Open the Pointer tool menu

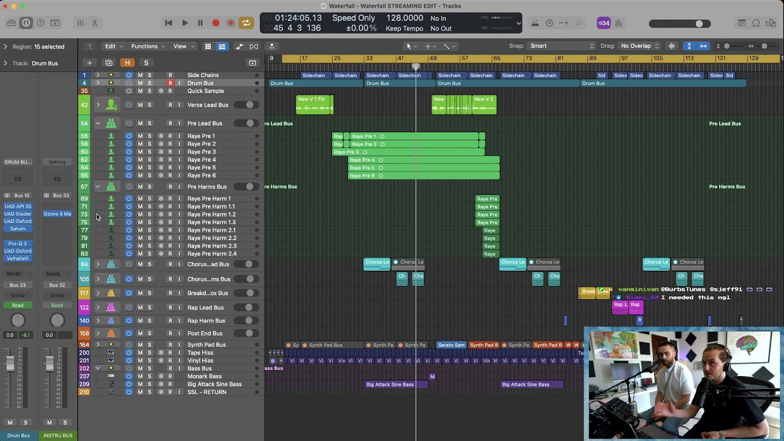pyautogui.click(x=411, y=46)
